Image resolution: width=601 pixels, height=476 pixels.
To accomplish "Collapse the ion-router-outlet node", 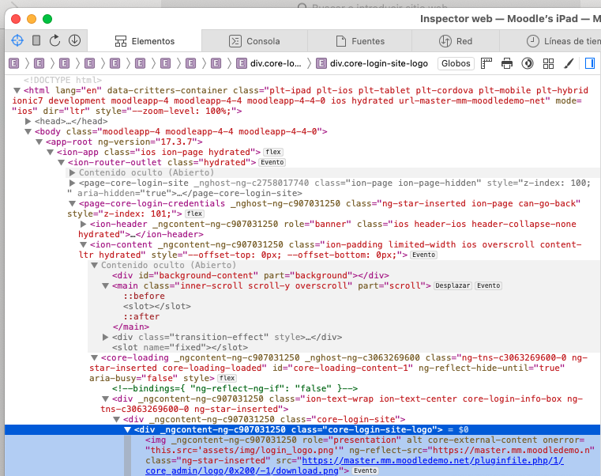I will 62,163.
